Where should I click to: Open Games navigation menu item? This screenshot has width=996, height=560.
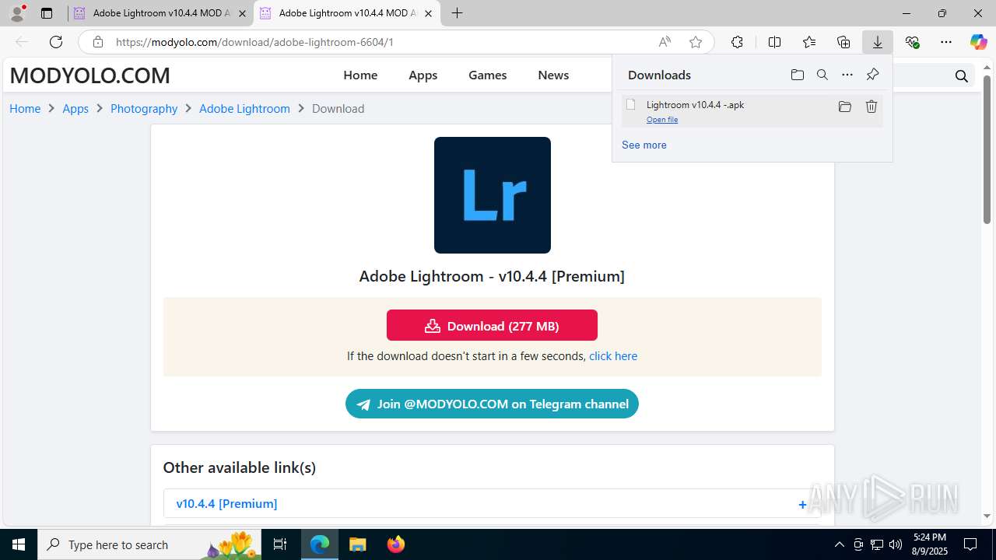(488, 75)
